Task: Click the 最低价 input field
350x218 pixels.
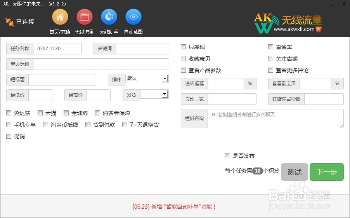Action: coord(40,95)
